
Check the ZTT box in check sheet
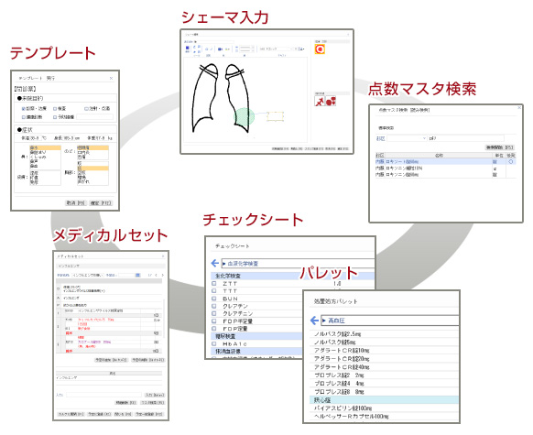214,283
